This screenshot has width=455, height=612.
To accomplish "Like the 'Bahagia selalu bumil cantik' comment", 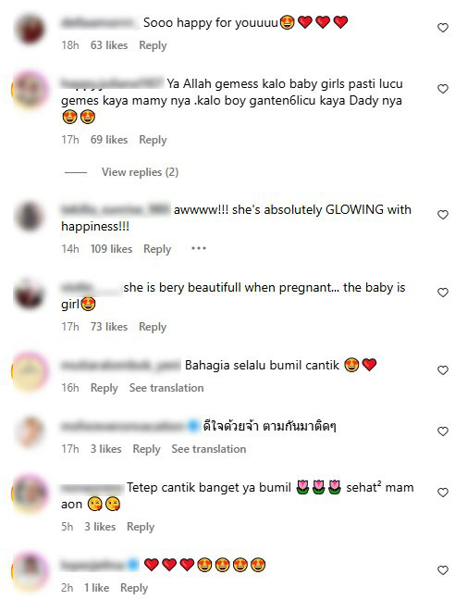I will [443, 370].
